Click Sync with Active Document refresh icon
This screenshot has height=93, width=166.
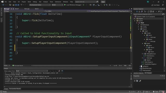point(148,12)
